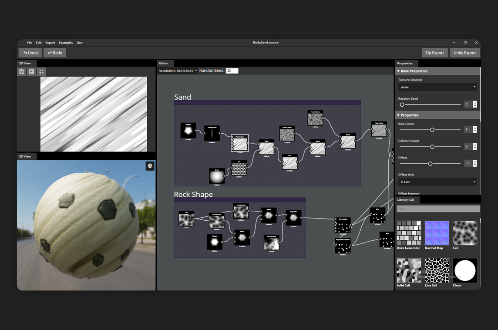Pick Normal Map from the Library
The image size is (498, 330).
pos(437,235)
